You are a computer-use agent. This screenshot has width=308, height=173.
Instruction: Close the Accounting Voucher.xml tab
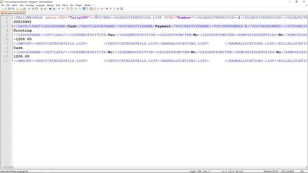tap(24, 13)
